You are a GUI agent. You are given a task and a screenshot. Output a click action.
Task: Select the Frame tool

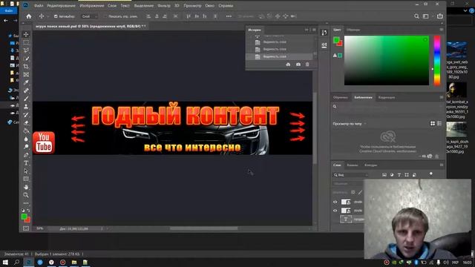click(26, 74)
